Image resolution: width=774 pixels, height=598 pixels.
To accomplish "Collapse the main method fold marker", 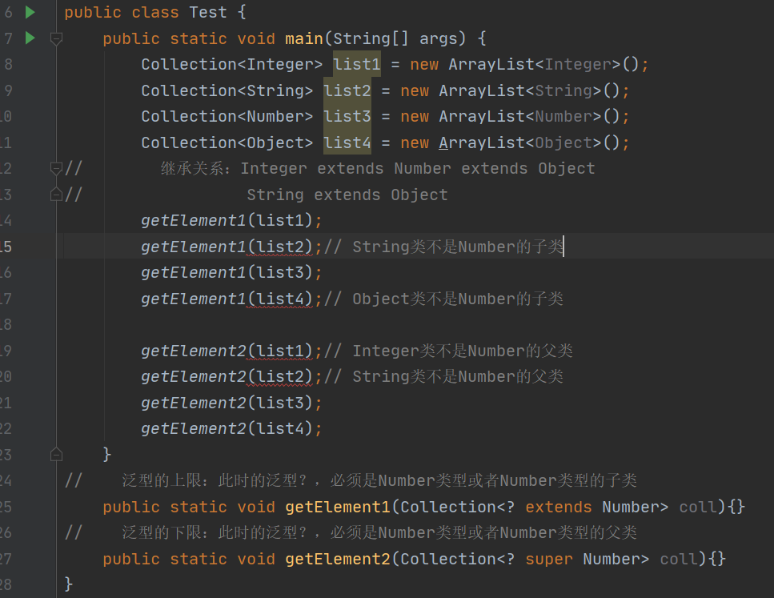I will pyautogui.click(x=56, y=38).
